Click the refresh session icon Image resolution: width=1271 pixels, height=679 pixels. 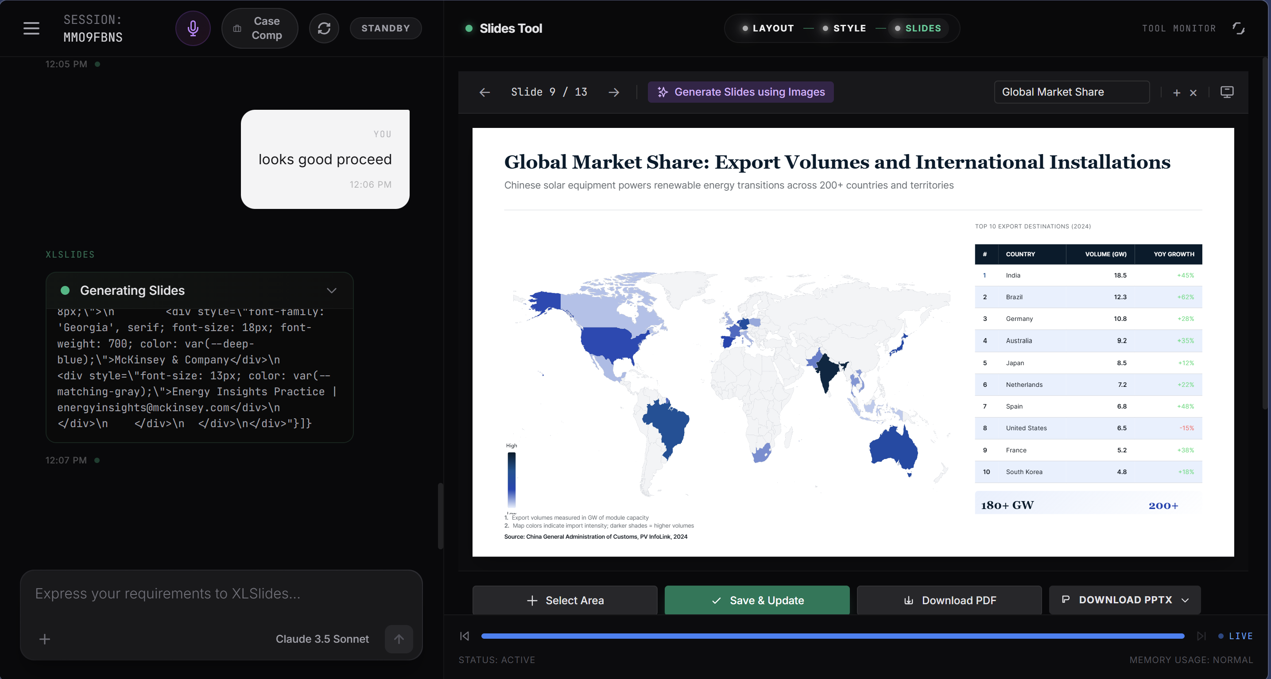click(324, 28)
